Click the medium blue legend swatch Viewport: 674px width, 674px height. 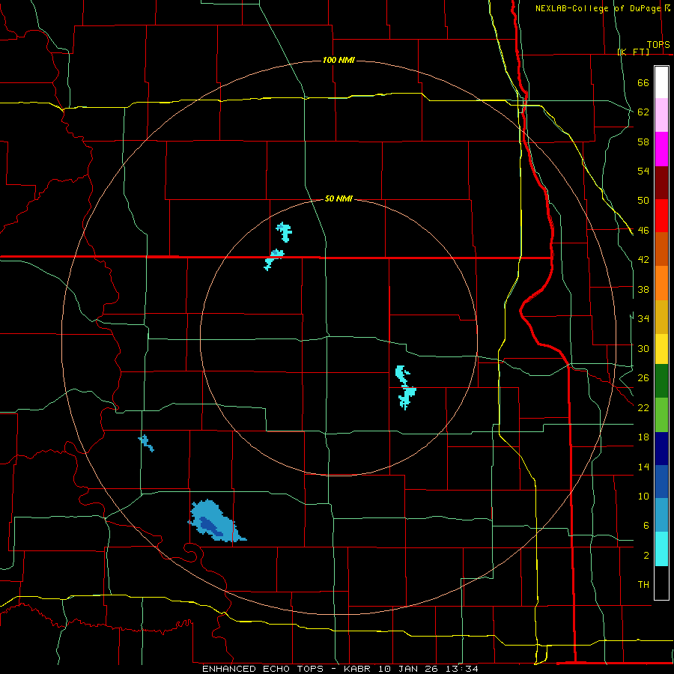tap(661, 482)
